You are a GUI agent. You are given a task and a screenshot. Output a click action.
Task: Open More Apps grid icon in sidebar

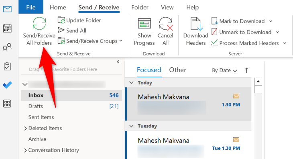(x=7, y=104)
